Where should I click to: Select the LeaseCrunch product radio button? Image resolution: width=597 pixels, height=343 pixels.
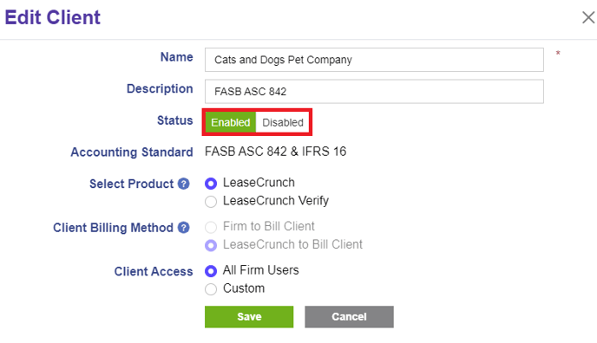[x=211, y=184]
